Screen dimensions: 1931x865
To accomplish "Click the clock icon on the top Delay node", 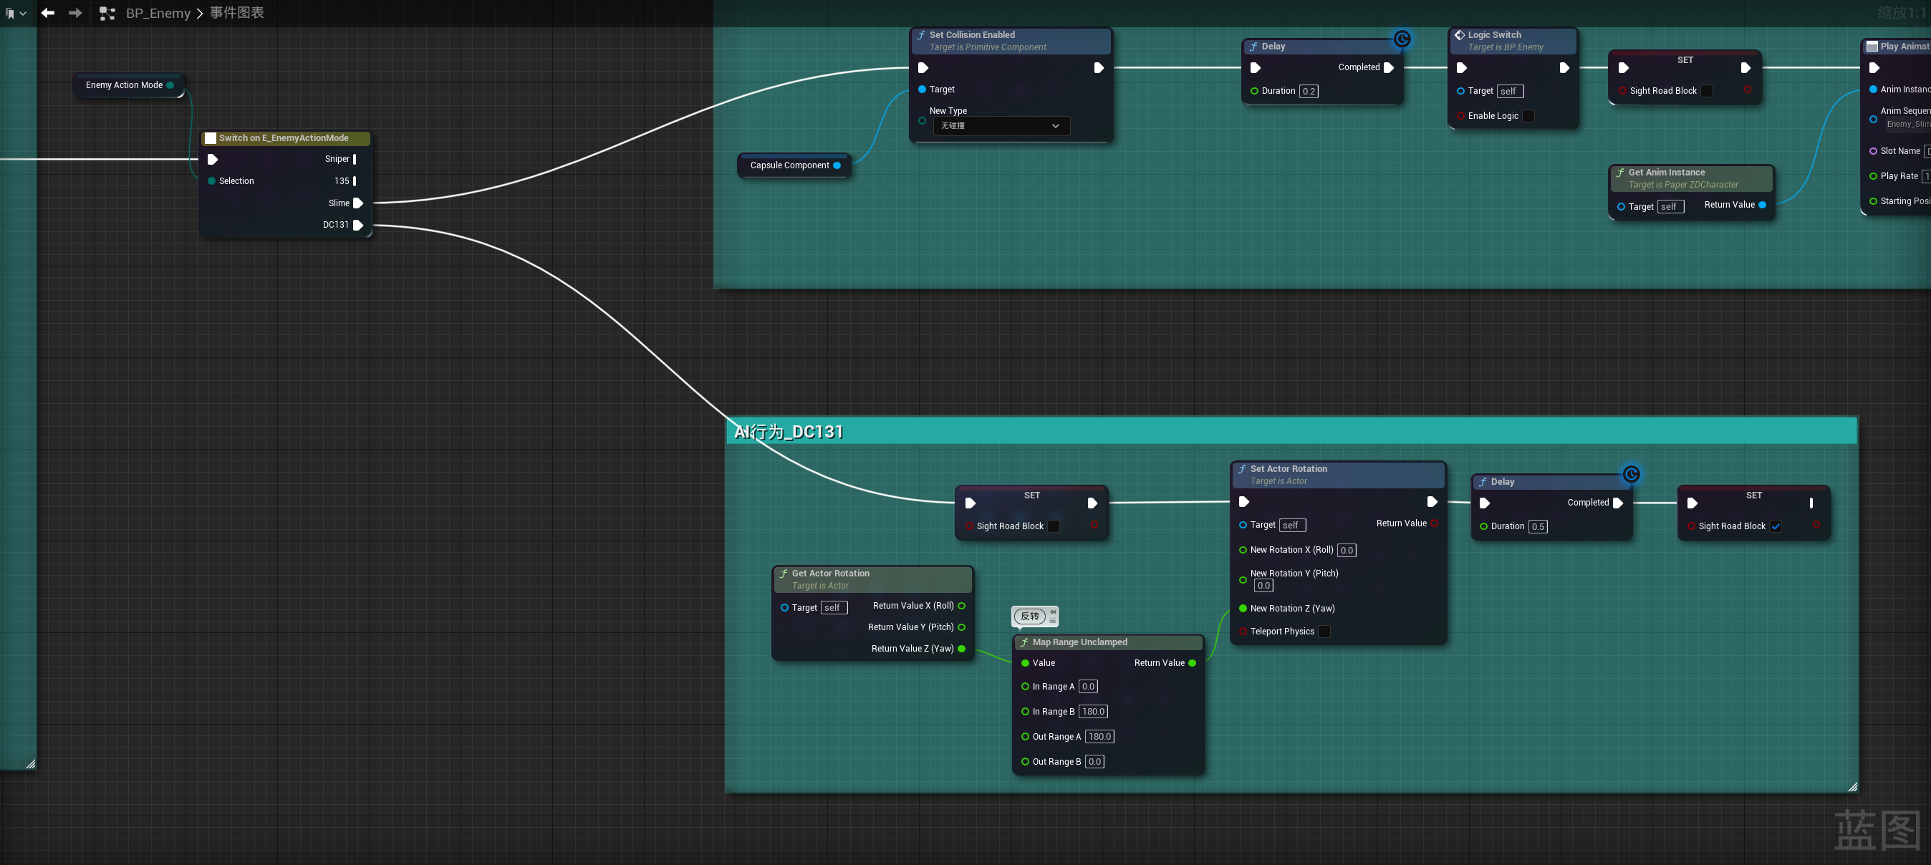I will (1402, 39).
